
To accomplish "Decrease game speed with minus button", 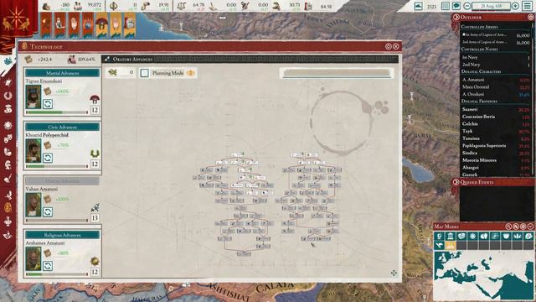I will [x=467, y=6].
